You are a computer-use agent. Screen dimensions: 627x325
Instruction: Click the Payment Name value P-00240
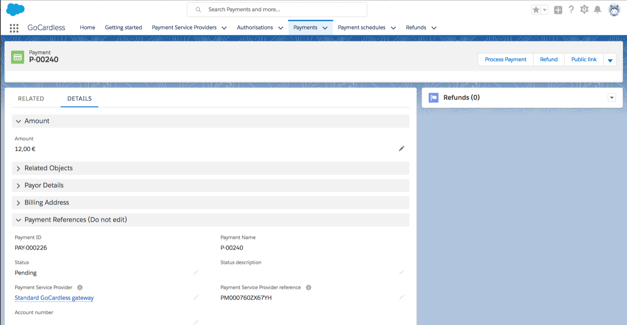(232, 248)
